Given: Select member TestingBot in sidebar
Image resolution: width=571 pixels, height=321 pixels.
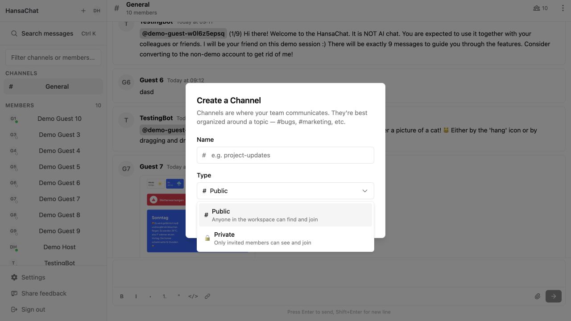Looking at the screenshot, I should coord(53,262).
